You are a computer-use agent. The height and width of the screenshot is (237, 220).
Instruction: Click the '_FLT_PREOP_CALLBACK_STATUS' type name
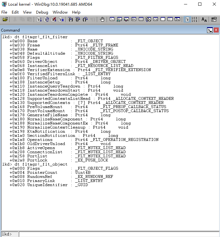click(x=133, y=107)
